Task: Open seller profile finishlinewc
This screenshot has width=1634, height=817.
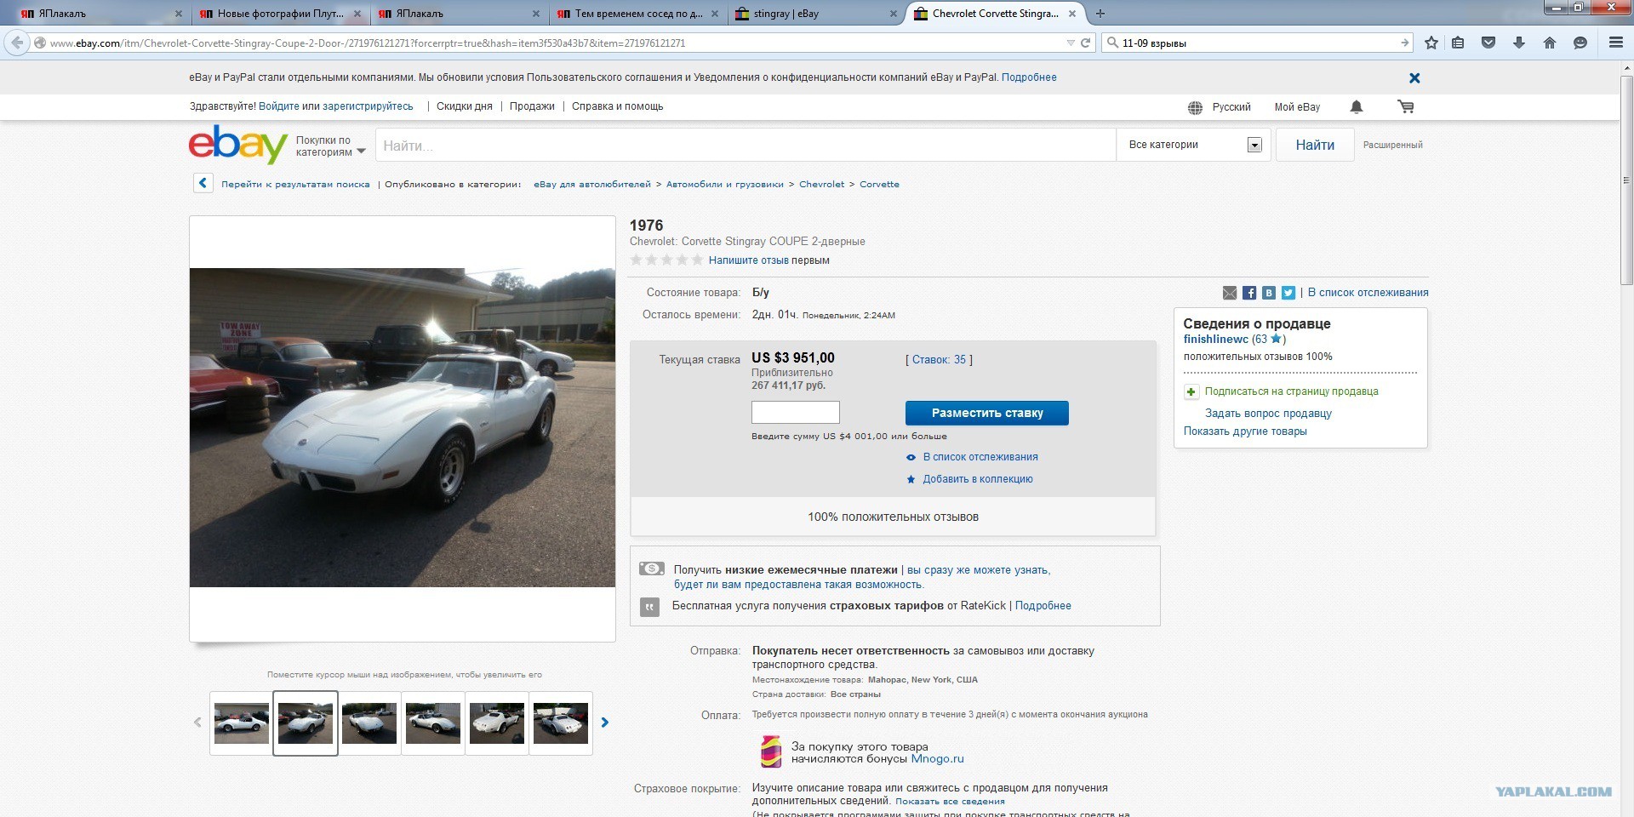Action: (1216, 339)
